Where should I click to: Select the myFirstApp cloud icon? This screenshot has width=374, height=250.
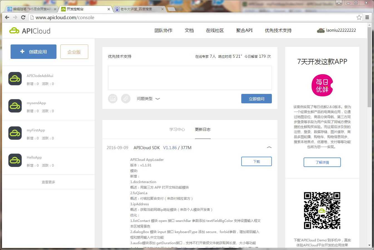15,133
